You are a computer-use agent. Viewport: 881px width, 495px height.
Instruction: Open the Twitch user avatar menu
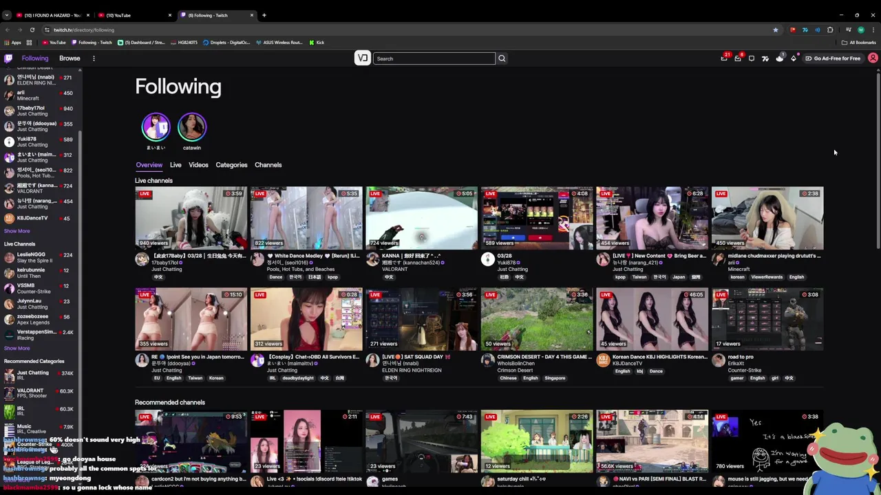pyautogui.click(x=873, y=58)
